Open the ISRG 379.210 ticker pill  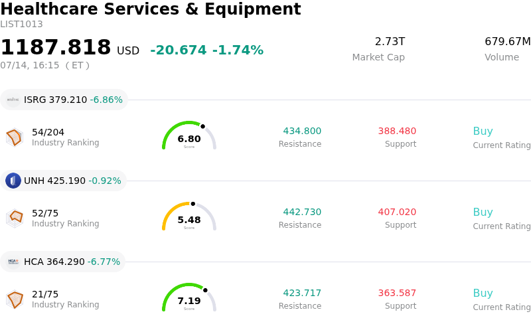64,100
